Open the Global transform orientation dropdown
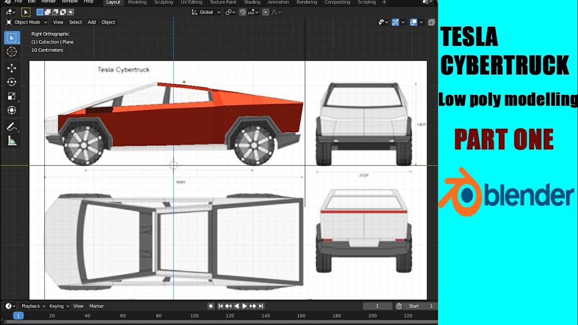The height and width of the screenshot is (325, 578). tap(206, 12)
